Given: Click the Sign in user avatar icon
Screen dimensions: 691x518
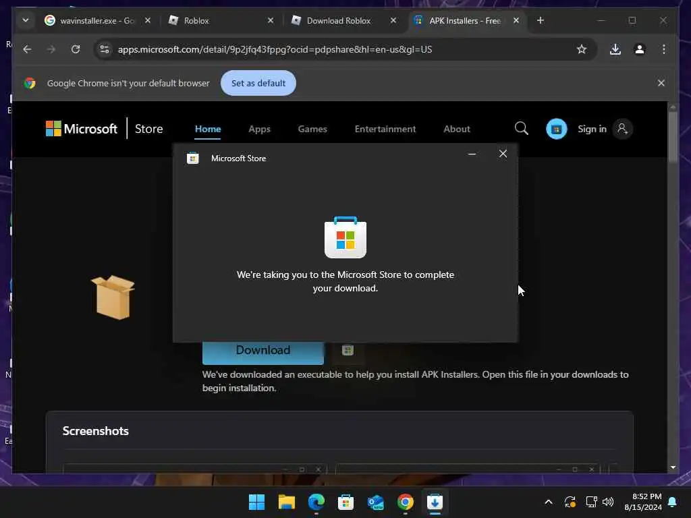Looking at the screenshot, I should coord(622,129).
